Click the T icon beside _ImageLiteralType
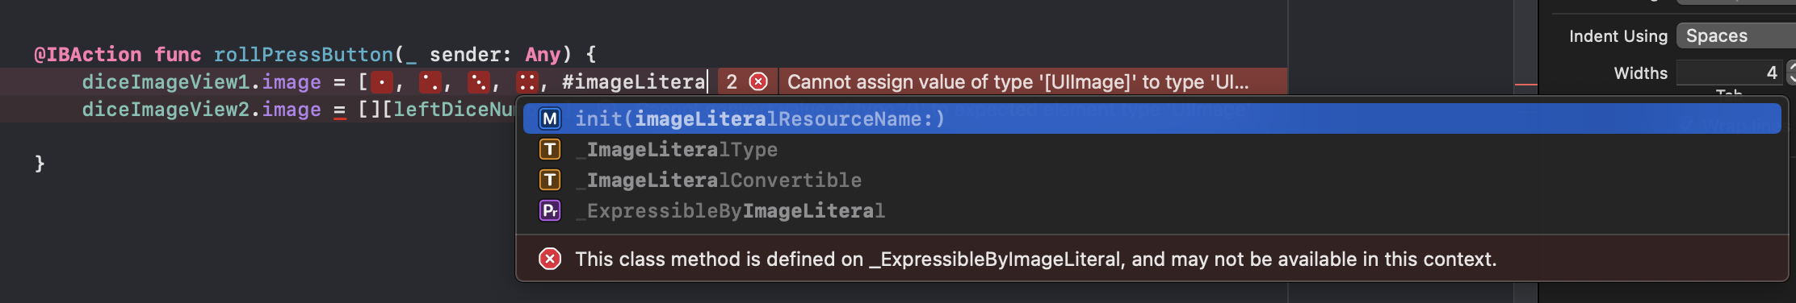The image size is (1796, 303). 550,149
